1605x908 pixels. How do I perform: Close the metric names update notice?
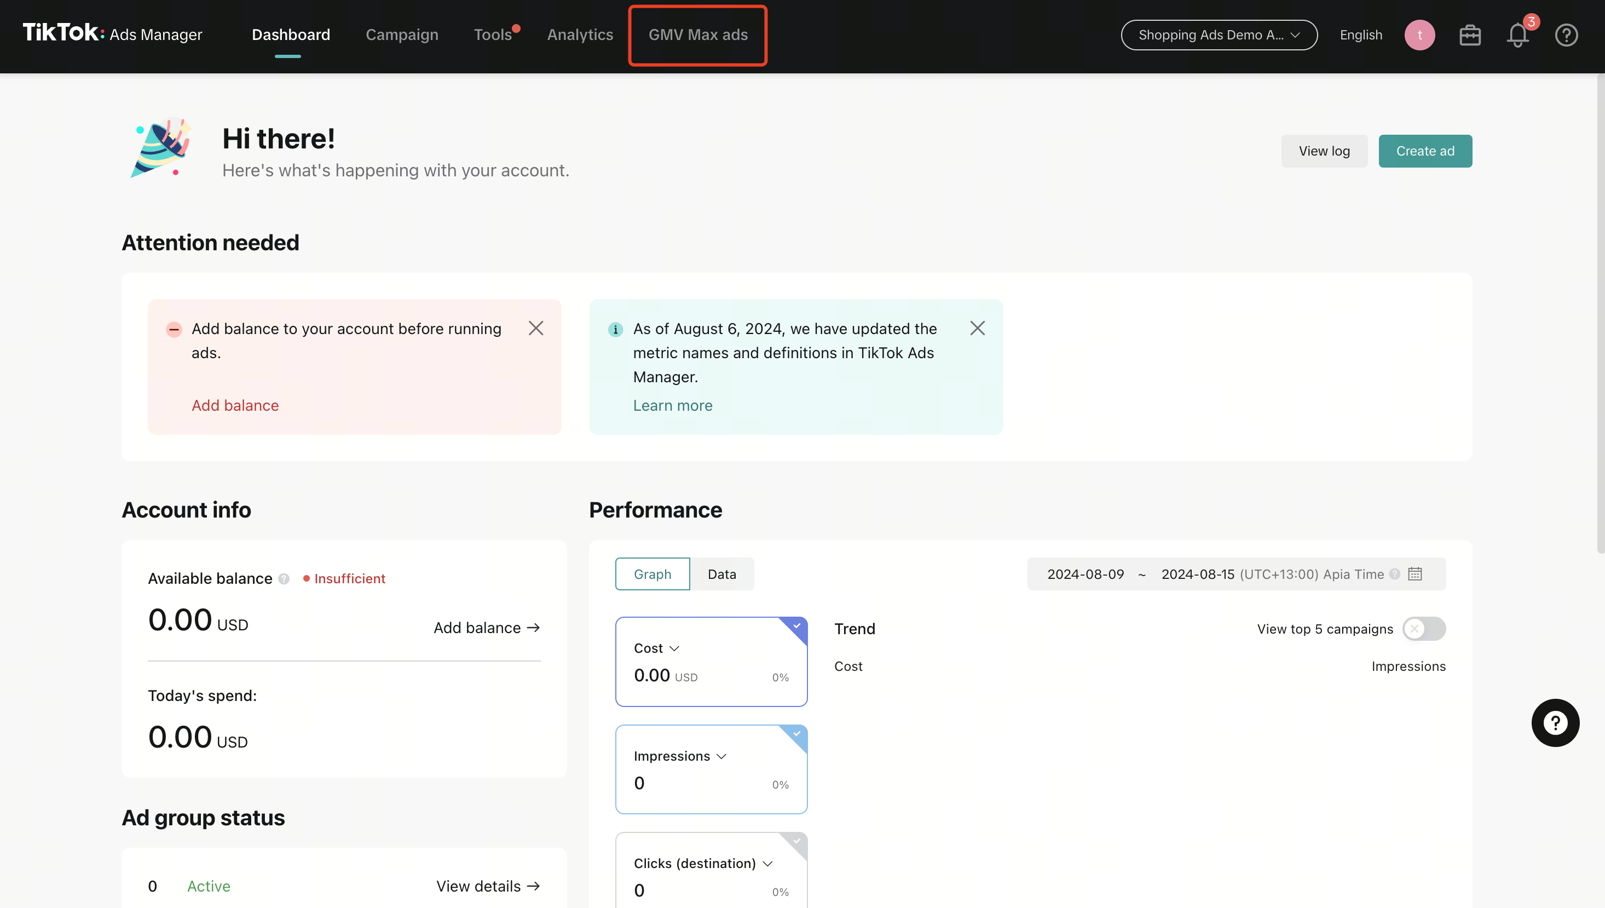pos(977,328)
